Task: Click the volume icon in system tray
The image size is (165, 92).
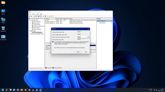Action: pos(156,90)
